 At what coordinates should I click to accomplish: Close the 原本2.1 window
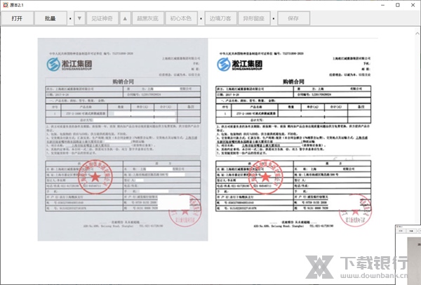(413, 5)
